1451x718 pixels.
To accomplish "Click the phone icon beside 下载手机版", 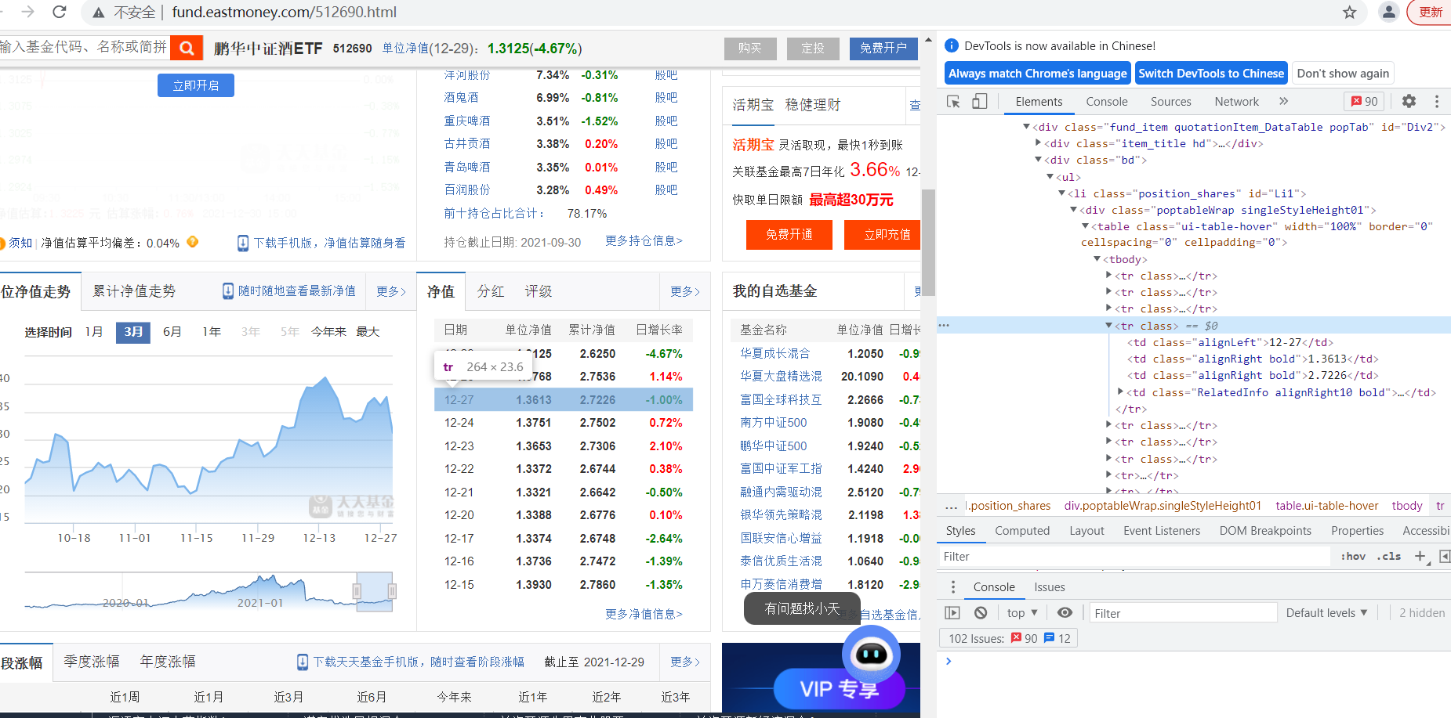I will [x=243, y=244].
